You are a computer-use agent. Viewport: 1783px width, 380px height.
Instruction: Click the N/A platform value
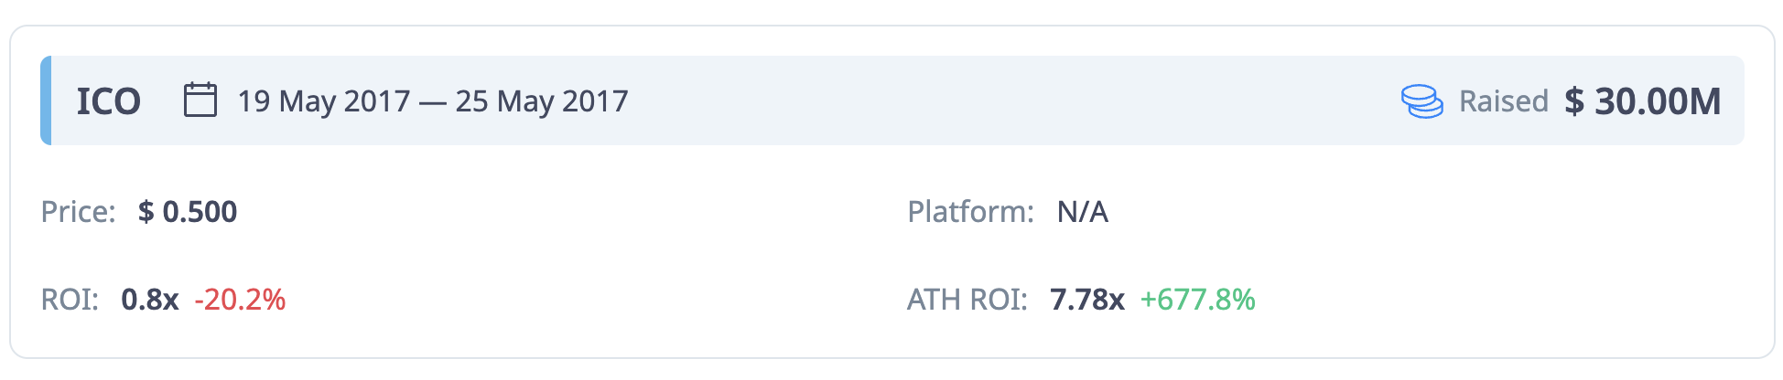point(1083,212)
